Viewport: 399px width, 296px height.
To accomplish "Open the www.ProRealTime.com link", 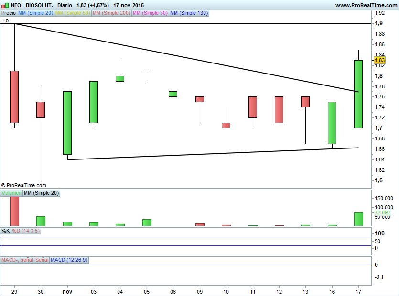I will [366, 5].
